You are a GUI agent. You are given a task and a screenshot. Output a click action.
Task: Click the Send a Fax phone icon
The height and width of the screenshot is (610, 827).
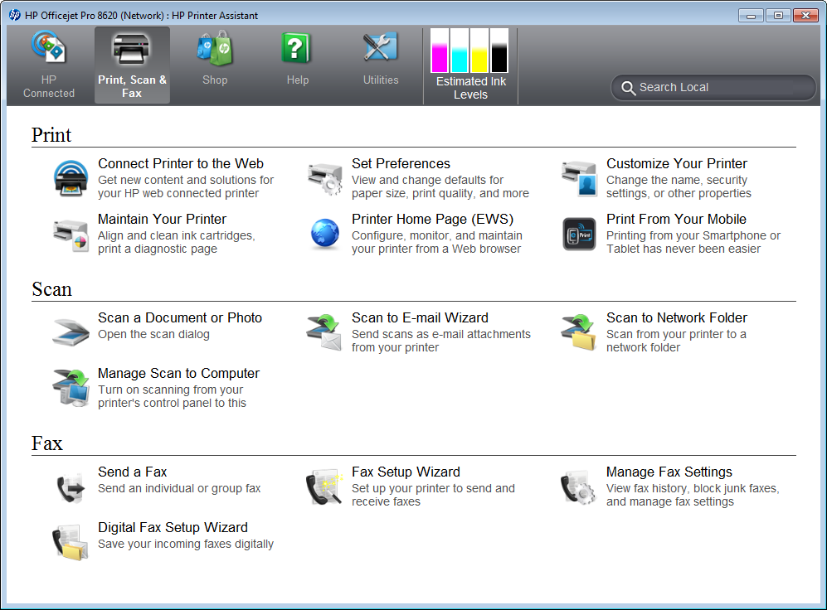click(71, 487)
